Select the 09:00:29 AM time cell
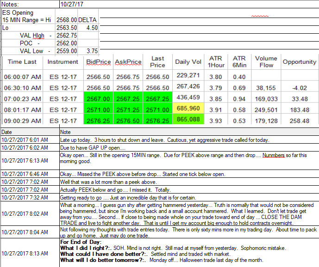This screenshot has width=319, height=267. pos(22,121)
